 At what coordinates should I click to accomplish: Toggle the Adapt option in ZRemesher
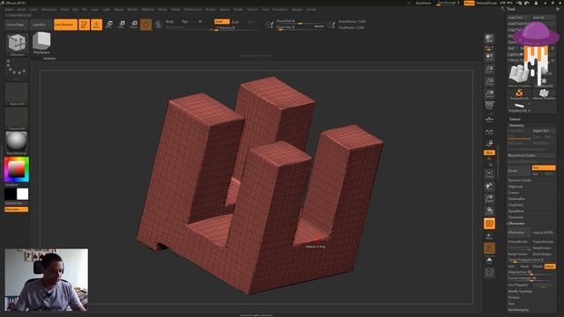point(550,266)
